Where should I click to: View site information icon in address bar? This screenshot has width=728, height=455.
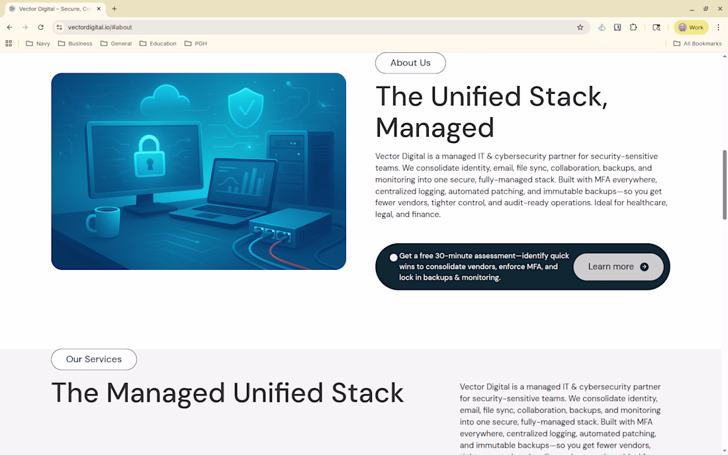coord(60,27)
